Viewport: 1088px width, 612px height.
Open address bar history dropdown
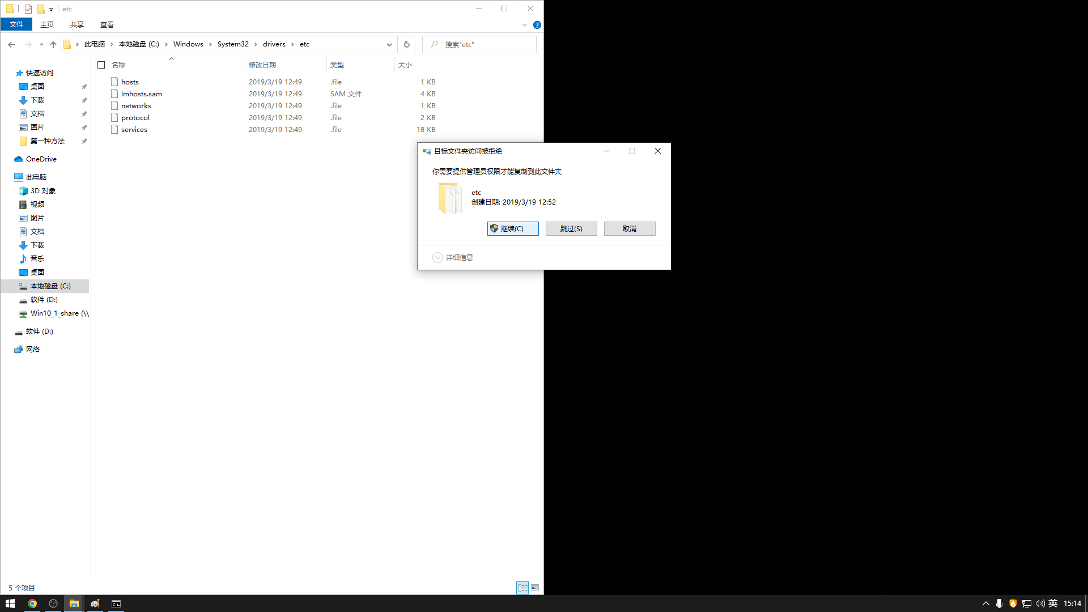point(389,44)
